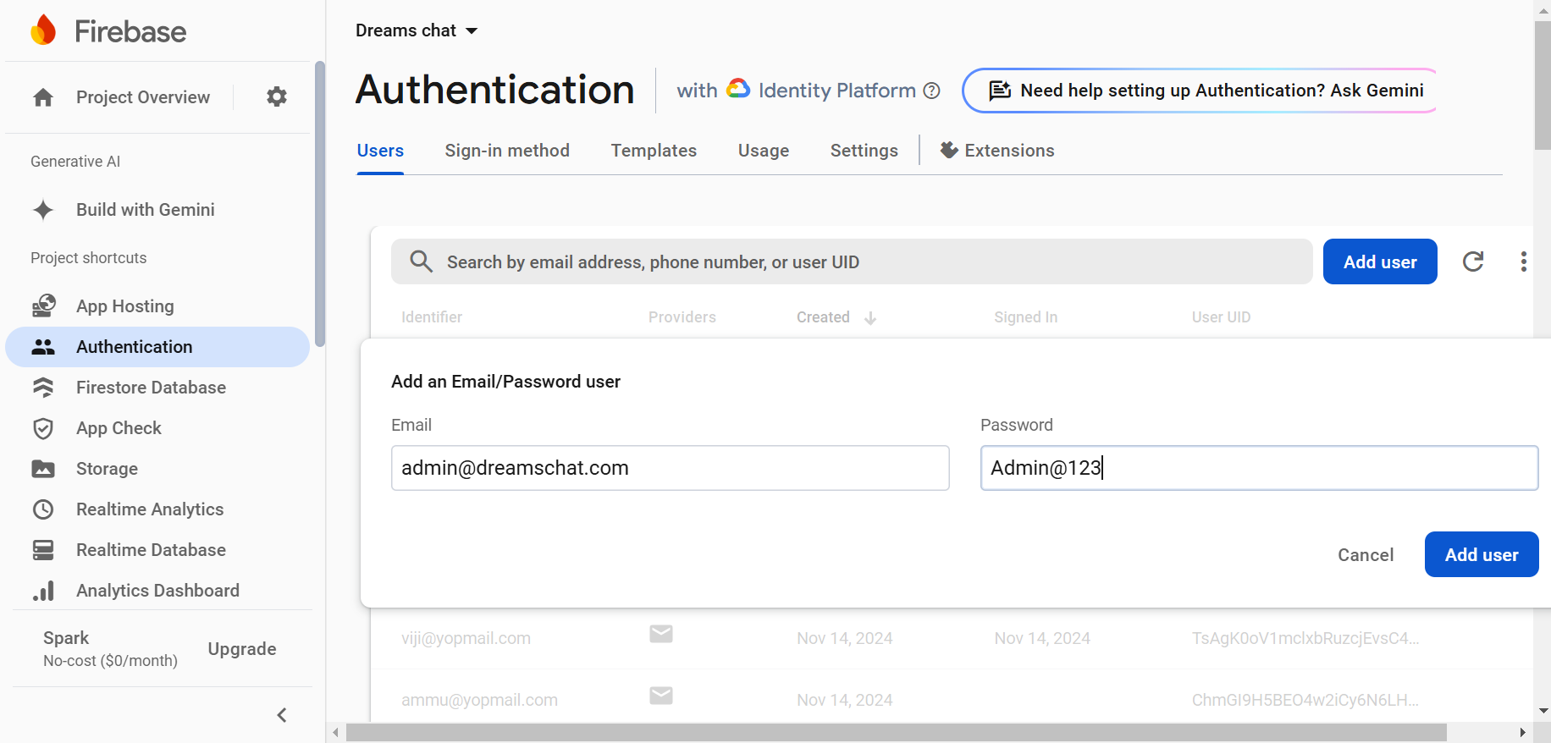Viewport: 1551px width, 743px height.
Task: Click the page vertical scrollbar thumb
Action: click(x=1543, y=85)
